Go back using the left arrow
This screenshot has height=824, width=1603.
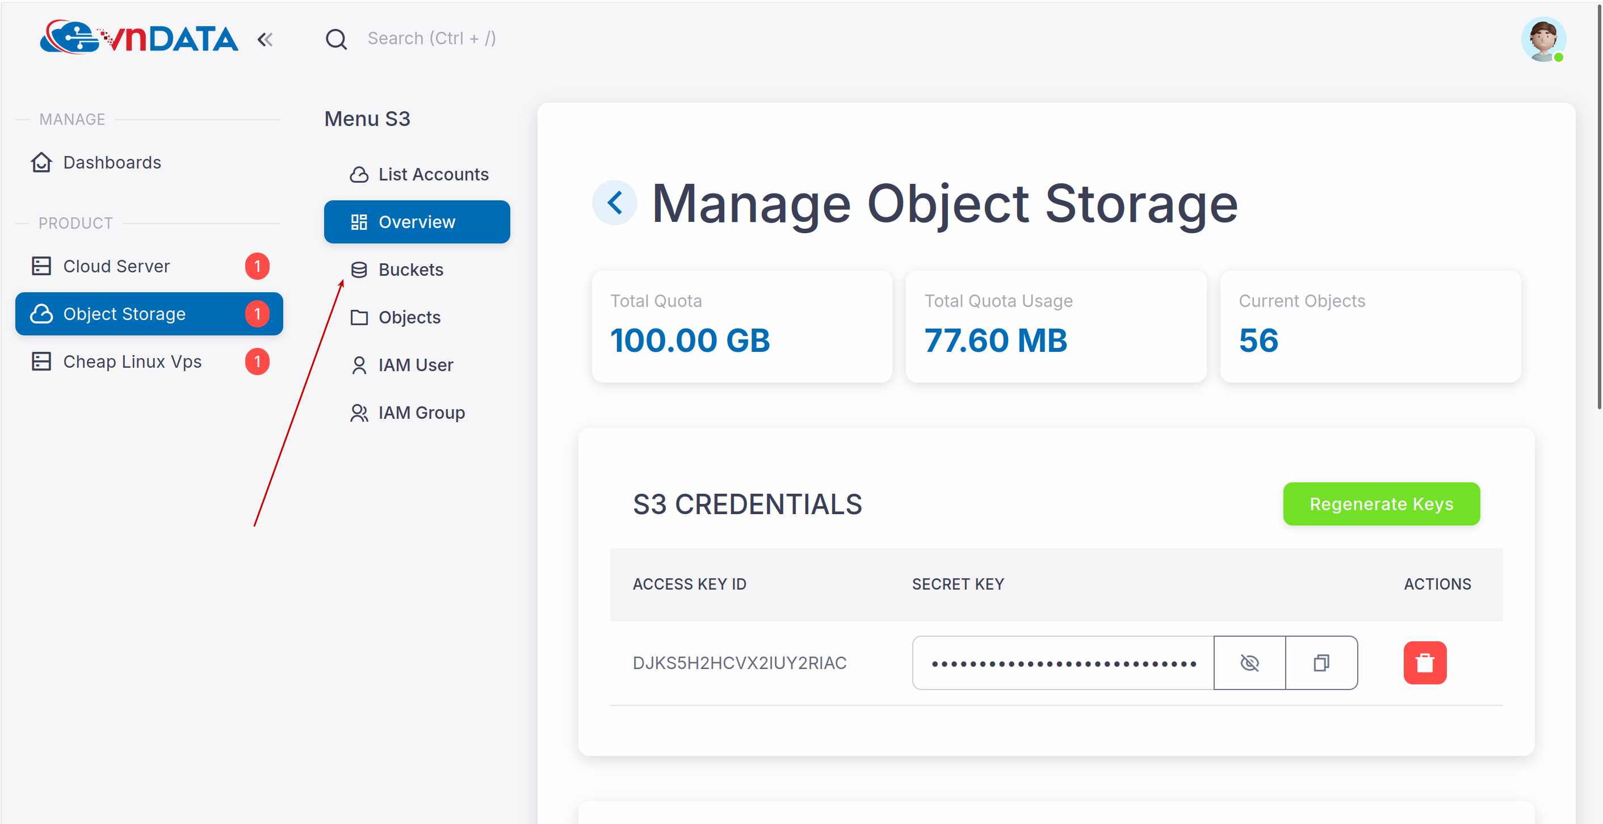point(615,203)
